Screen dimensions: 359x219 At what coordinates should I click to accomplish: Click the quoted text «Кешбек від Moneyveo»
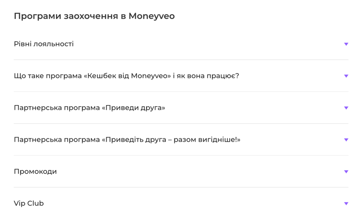click(127, 76)
